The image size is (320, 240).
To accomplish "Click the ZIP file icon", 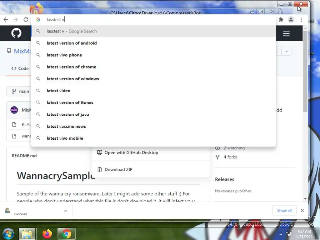I will pos(99,169).
